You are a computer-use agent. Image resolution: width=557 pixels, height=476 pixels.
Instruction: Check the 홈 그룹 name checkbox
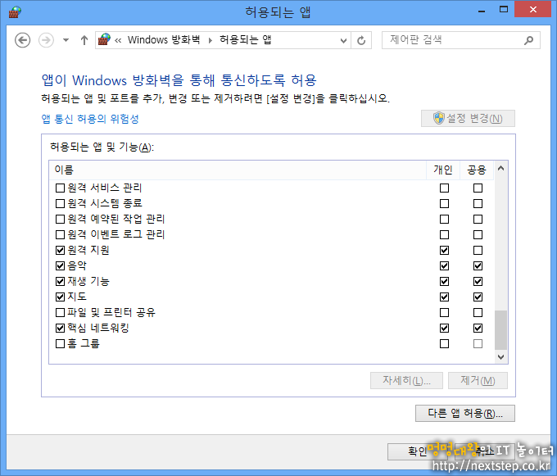(60, 344)
